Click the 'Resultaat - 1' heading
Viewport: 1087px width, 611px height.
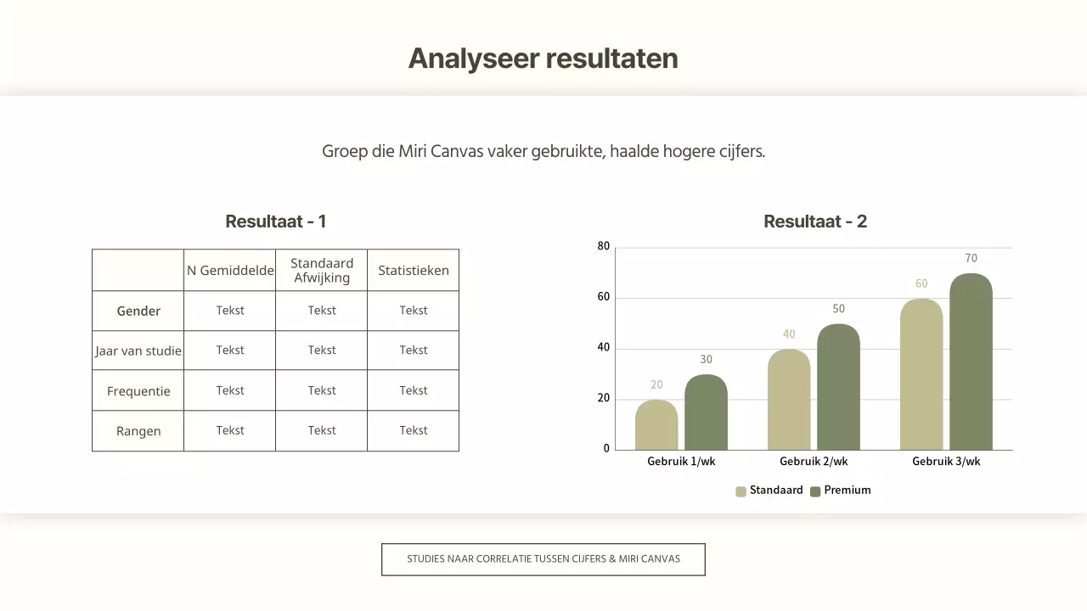[275, 221]
